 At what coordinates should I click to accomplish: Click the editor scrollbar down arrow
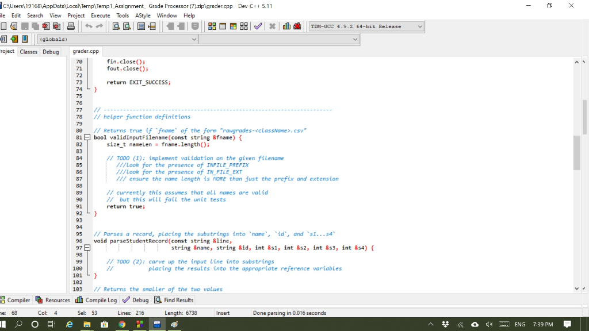[x=576, y=288]
